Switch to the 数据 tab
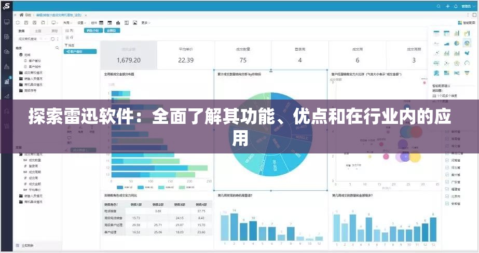This screenshot has height=253, width=479. pos(21,31)
